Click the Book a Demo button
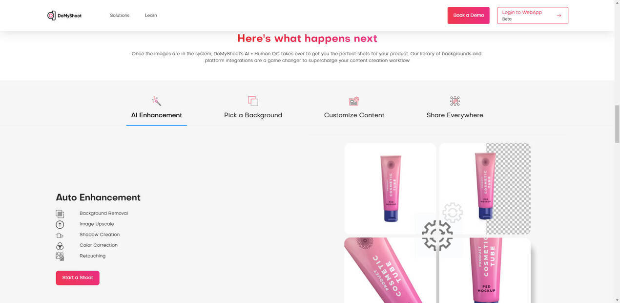Screen dimensions: 620x303 469,16
